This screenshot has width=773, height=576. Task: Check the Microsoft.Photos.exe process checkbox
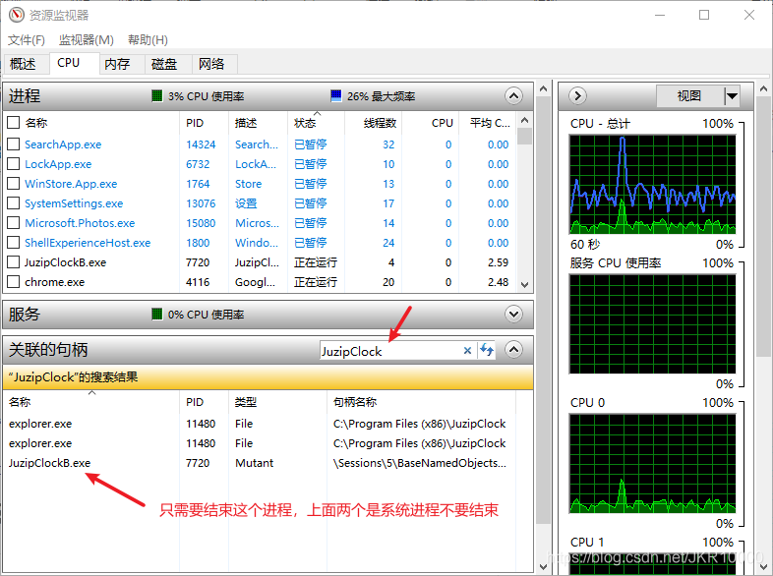coord(14,223)
